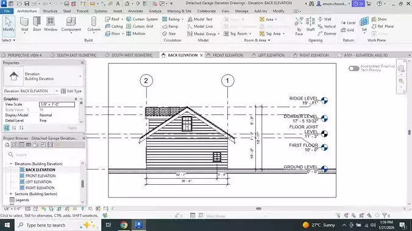The width and height of the screenshot is (412, 231).
Task: Click the Ramp tool
Action: coord(170,27)
